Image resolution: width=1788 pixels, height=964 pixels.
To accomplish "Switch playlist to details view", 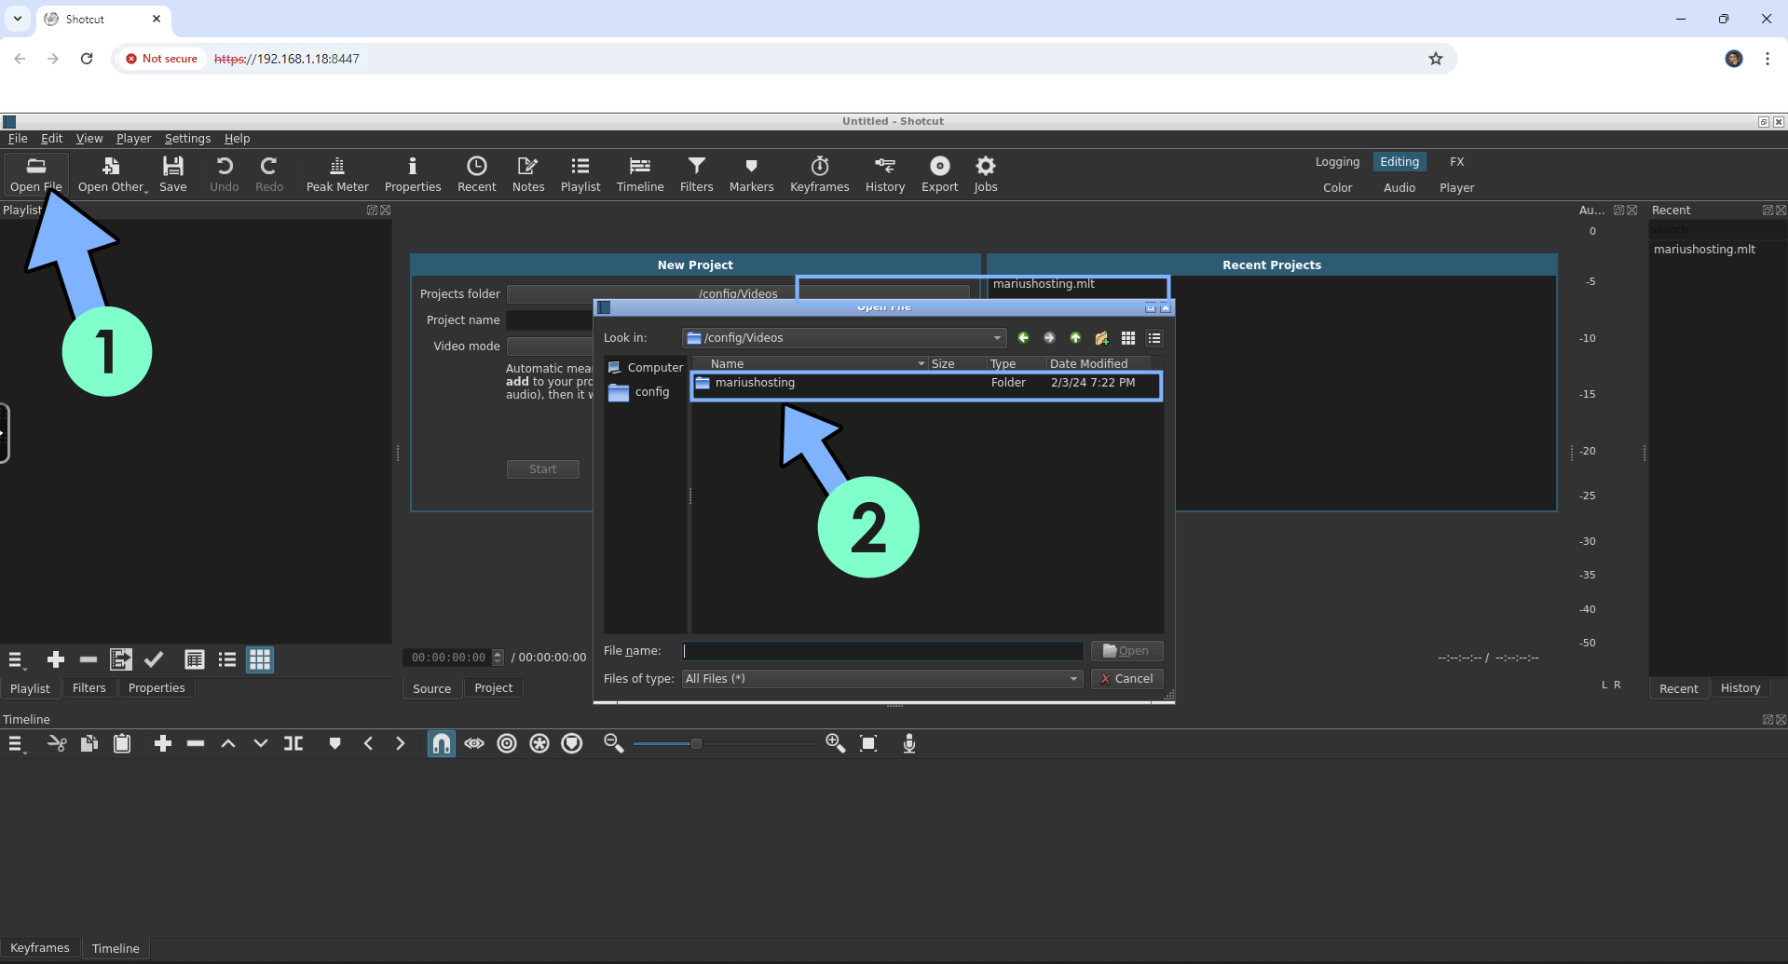I will 195,659.
